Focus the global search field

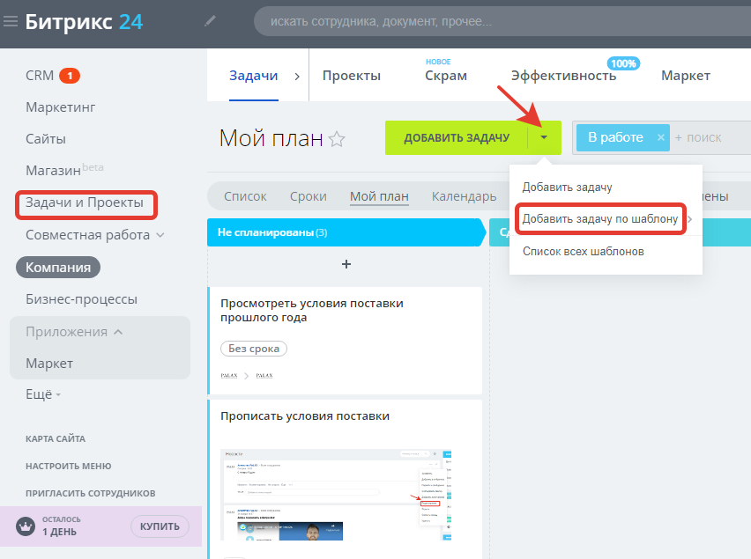click(502, 21)
